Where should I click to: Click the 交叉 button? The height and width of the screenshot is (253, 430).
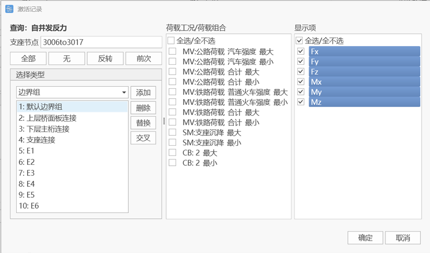143,138
